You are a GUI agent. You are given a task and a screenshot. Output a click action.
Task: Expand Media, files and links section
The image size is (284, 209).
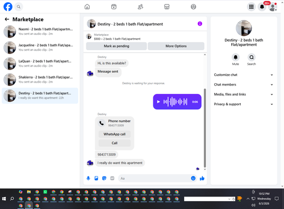(244, 95)
